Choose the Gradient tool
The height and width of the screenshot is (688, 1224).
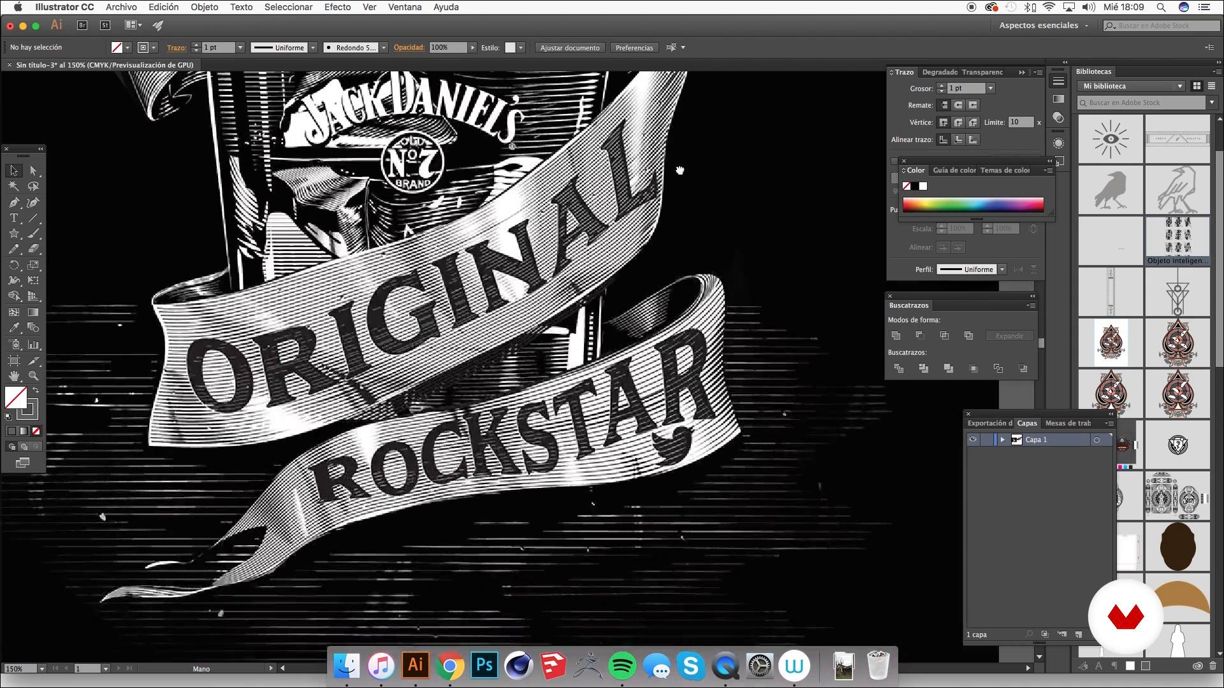pyautogui.click(x=33, y=312)
